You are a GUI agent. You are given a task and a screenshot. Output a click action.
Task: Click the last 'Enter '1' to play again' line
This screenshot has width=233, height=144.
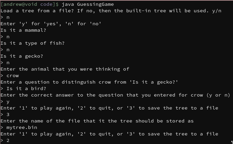click(x=110, y=134)
